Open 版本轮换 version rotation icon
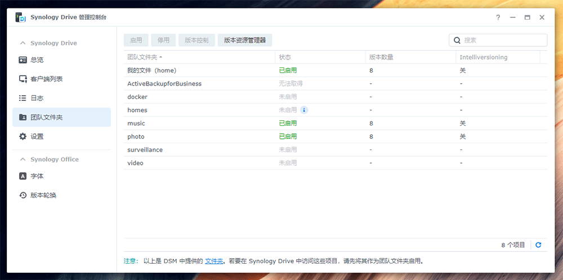The width and height of the screenshot is (563, 280). [x=23, y=195]
